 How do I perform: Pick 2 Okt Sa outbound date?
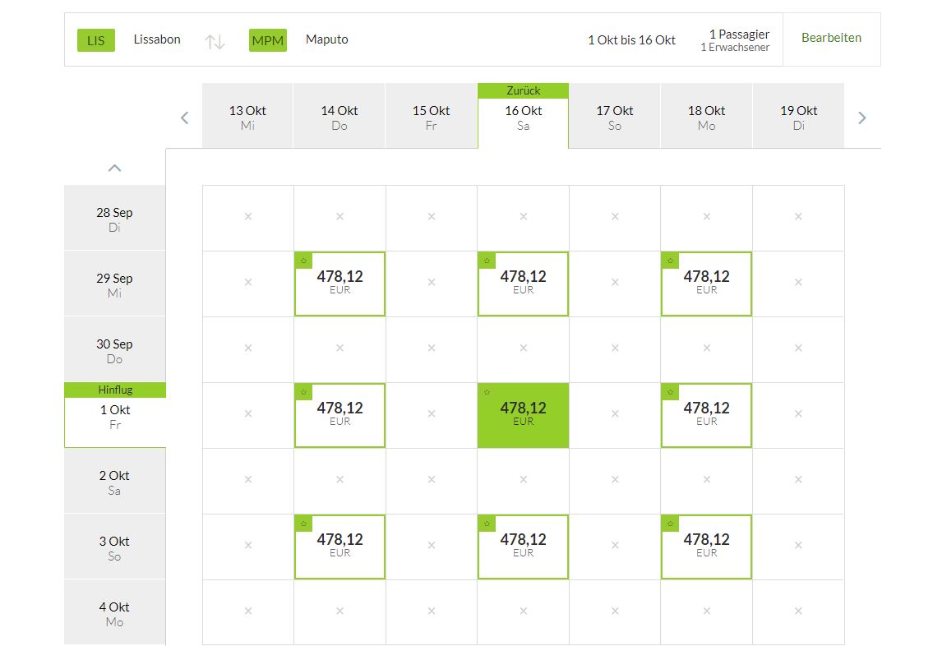click(115, 481)
